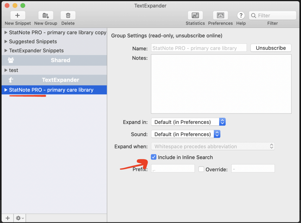This screenshot has height=223, width=301.
Task: Click the TextExpander logo icon in sidebar
Action: 11,80
